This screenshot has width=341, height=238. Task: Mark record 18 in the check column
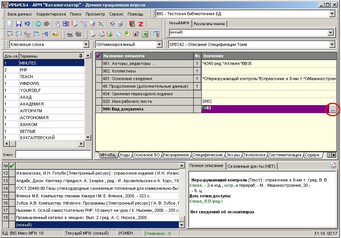(x=12, y=218)
